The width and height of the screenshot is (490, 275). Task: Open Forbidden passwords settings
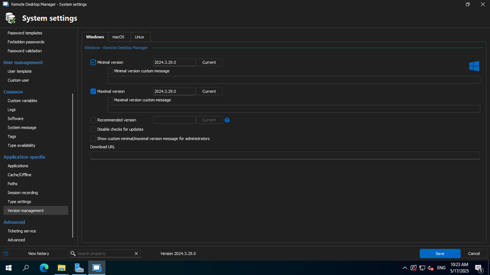[26, 42]
